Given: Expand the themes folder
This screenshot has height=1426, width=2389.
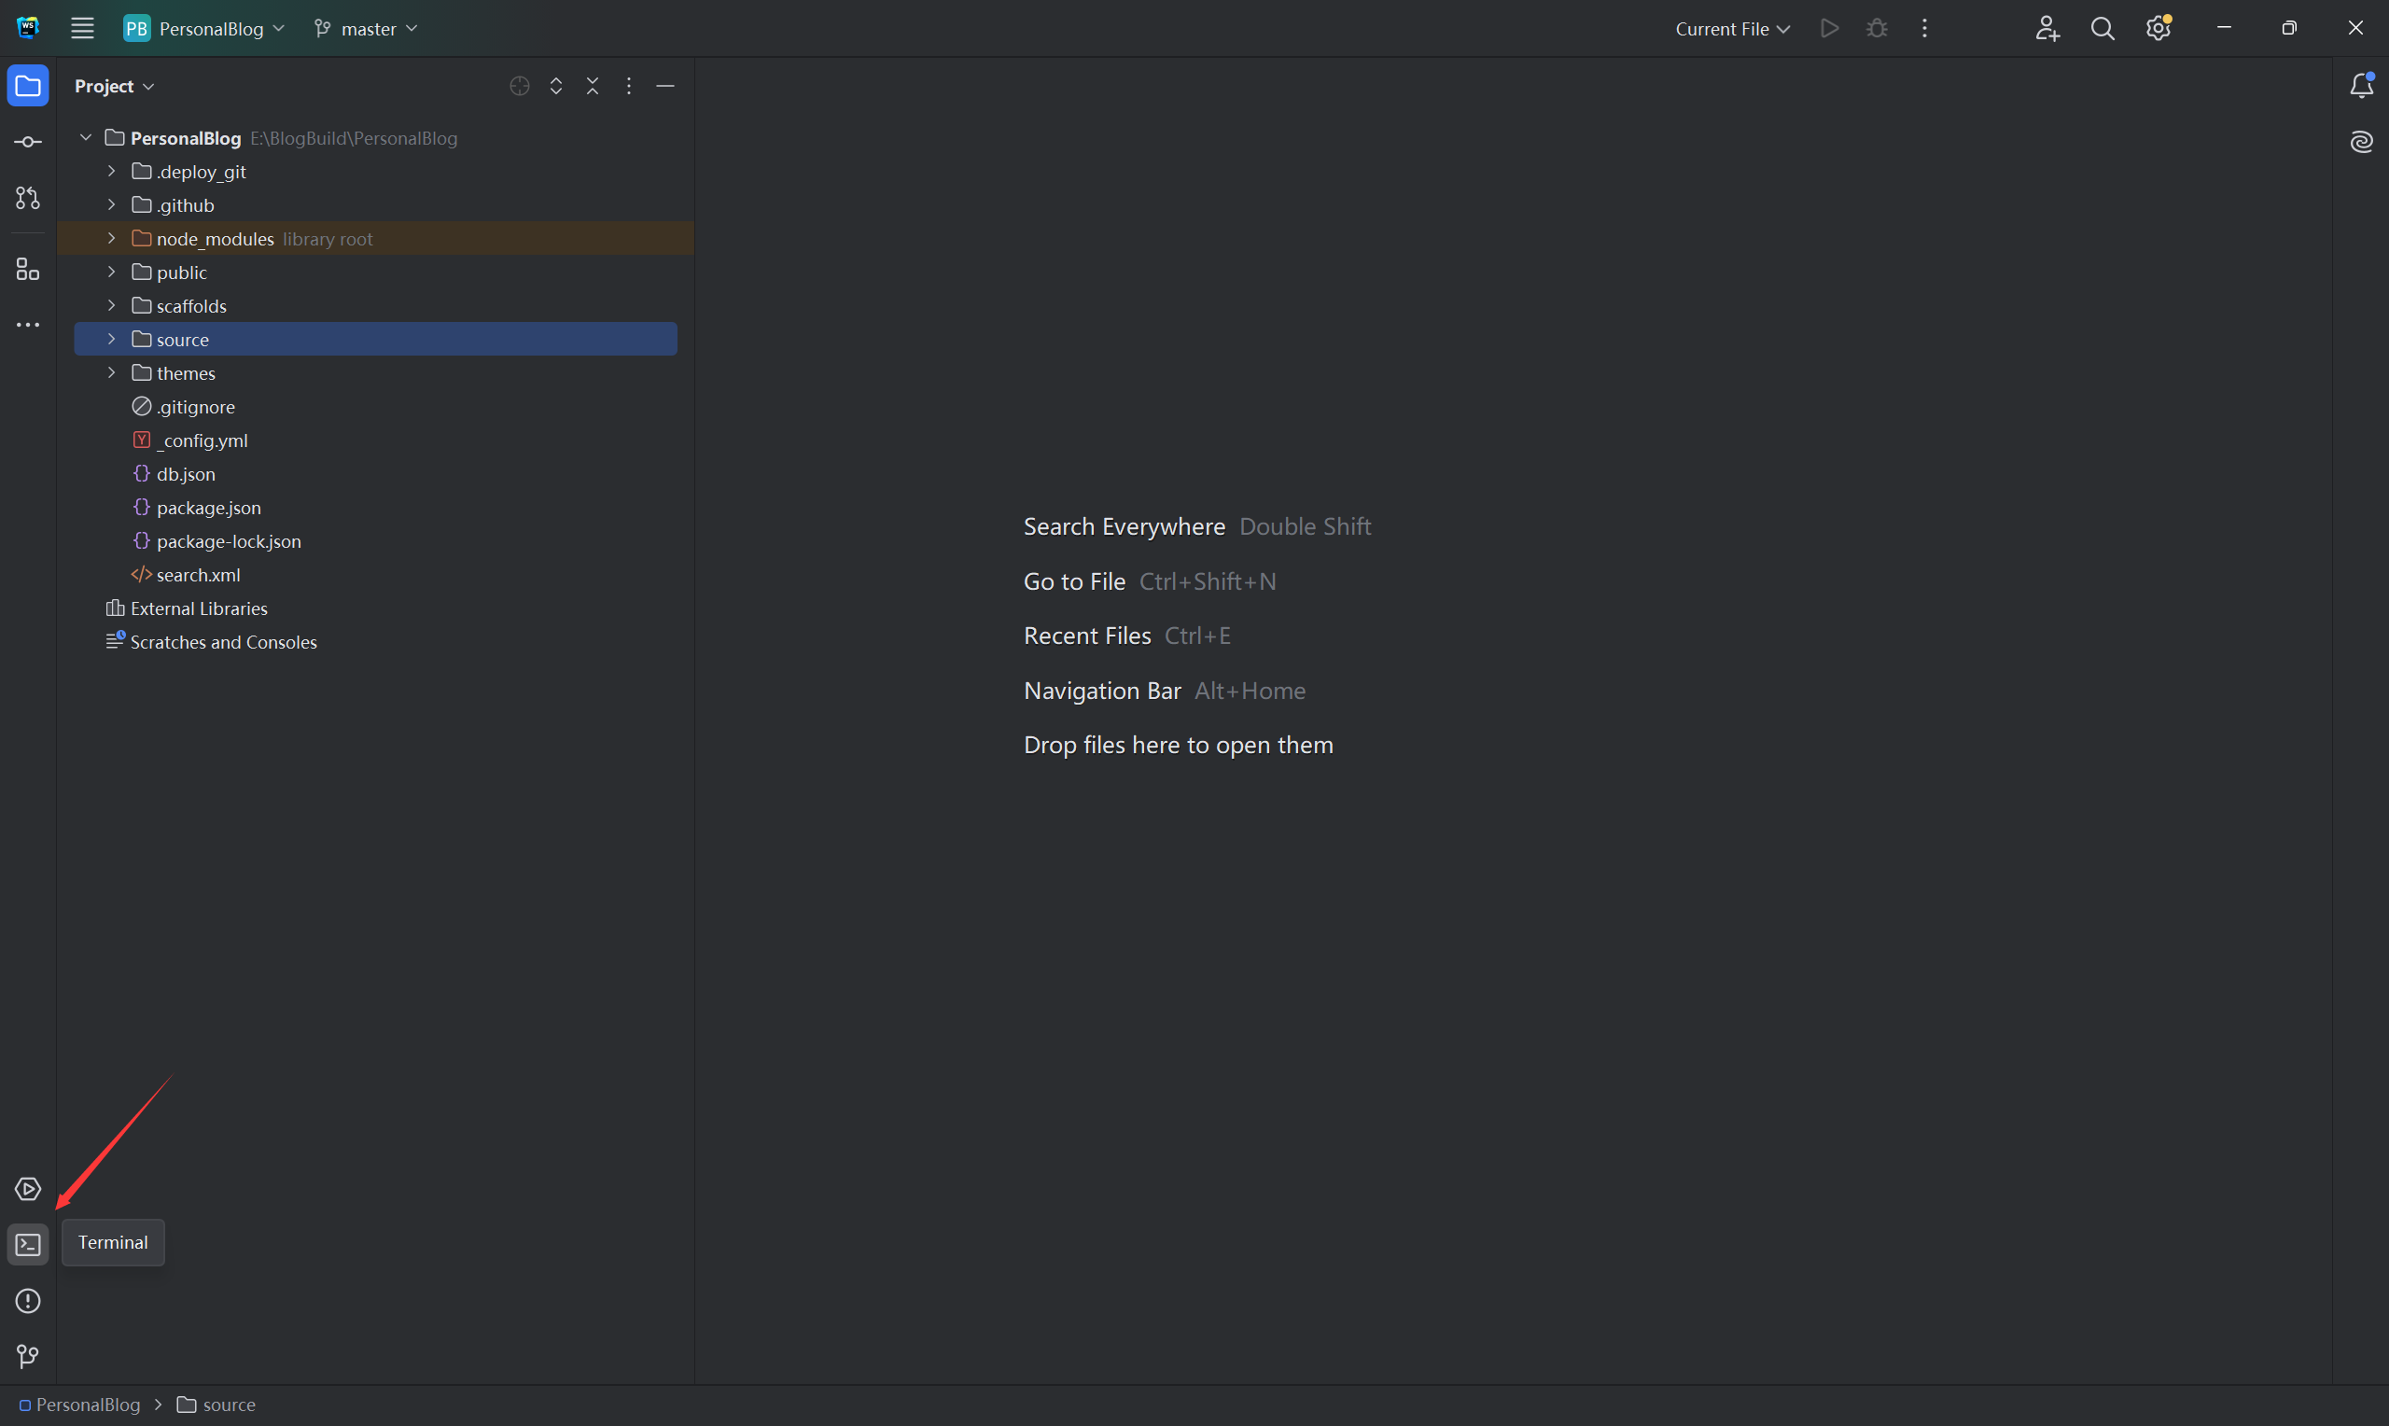Looking at the screenshot, I should [111, 373].
